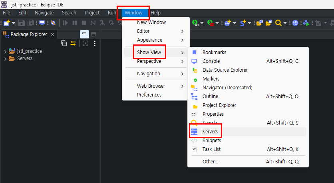Click the launch icon with green arrow
This screenshot has width=334, height=183.
(306, 23)
